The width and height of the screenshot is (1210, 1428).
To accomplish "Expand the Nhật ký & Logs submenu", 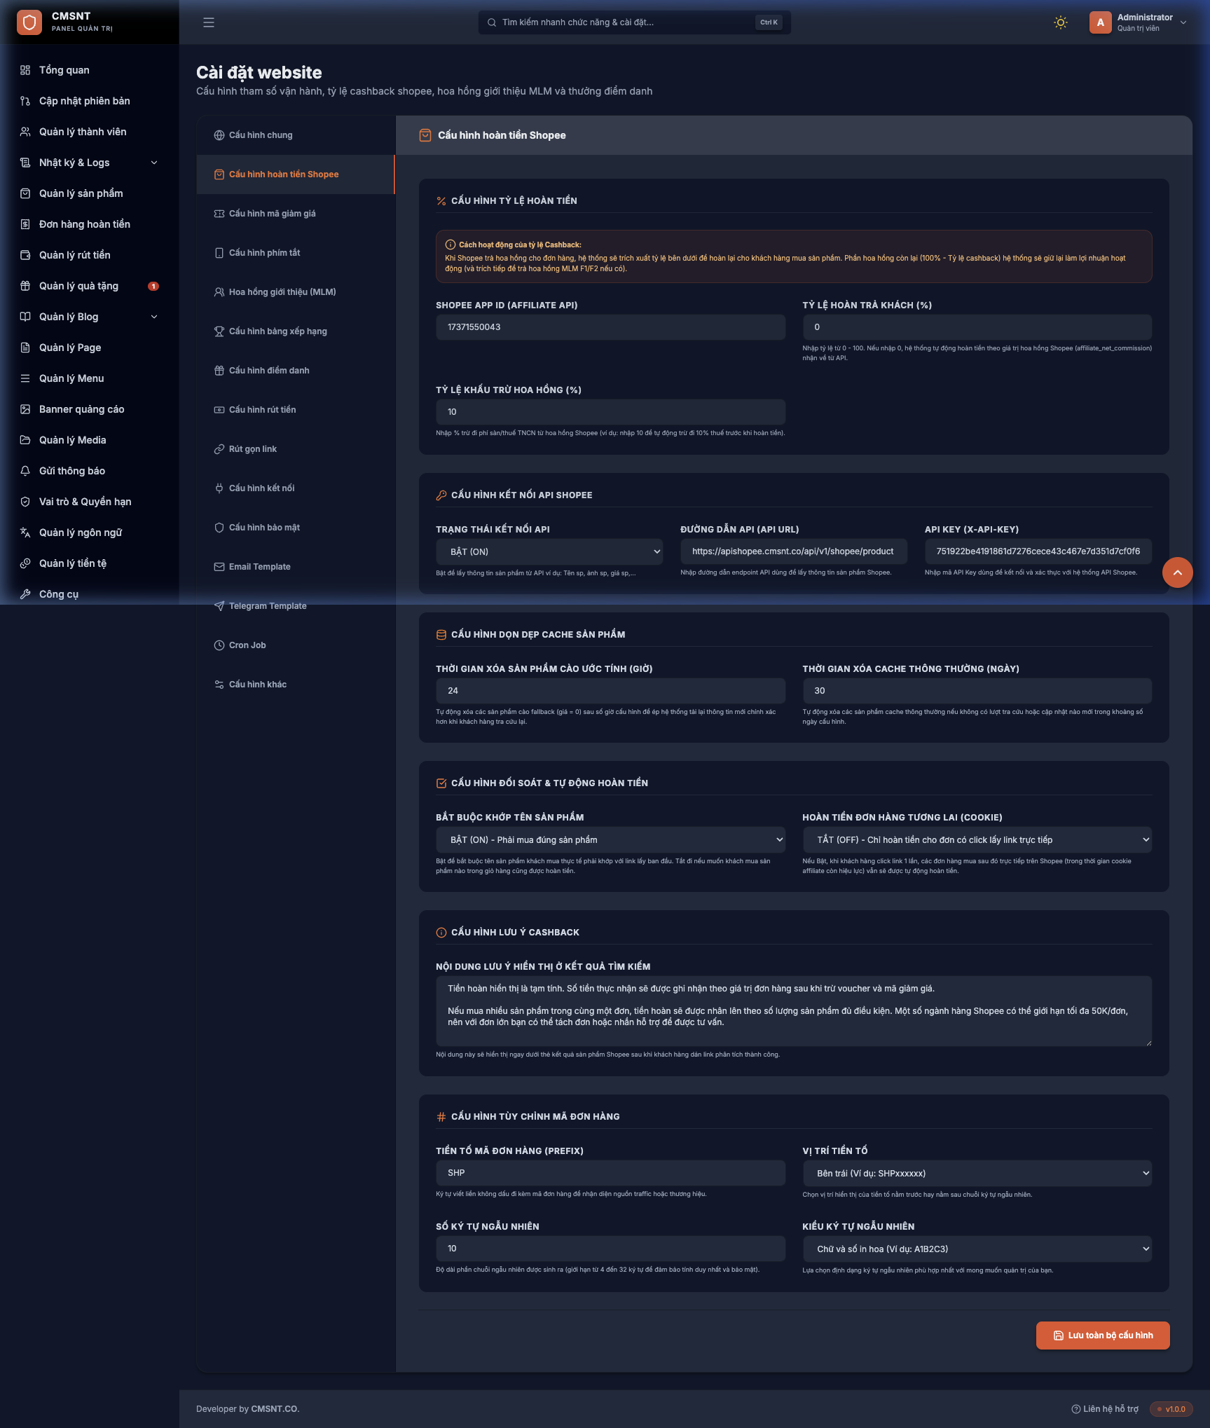I will (x=89, y=163).
